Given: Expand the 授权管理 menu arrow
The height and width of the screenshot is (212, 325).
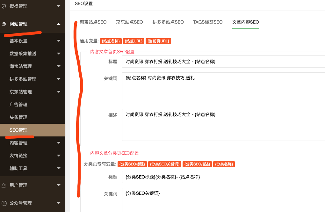Looking at the screenshot, I should pyautogui.click(x=59, y=6).
